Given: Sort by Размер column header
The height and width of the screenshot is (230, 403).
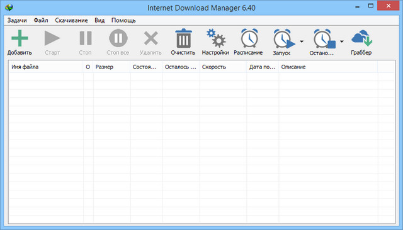Looking at the screenshot, I should 112,67.
